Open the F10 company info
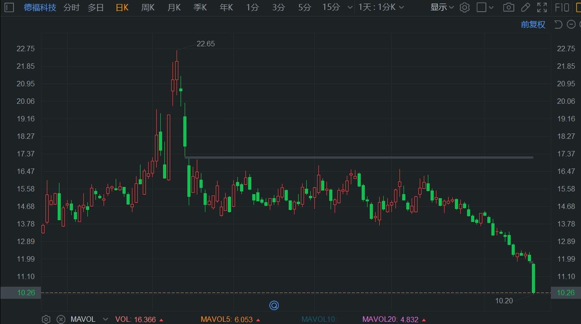The height and width of the screenshot is (324, 581). click(562, 7)
